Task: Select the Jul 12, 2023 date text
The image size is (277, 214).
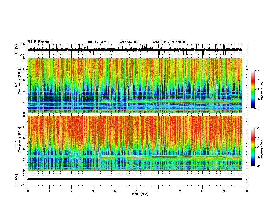Action: [x=98, y=42]
